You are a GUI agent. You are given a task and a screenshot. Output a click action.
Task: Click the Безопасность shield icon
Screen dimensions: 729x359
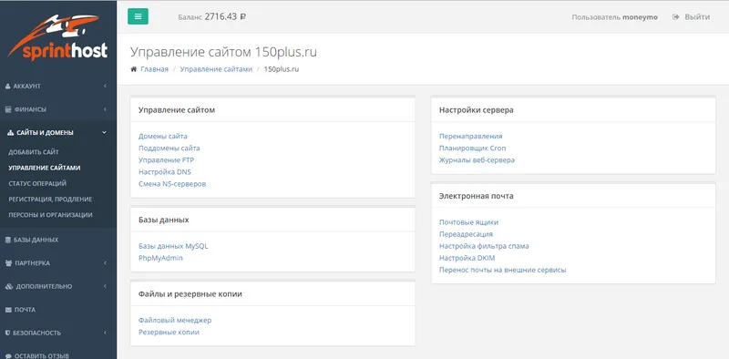coord(8,333)
